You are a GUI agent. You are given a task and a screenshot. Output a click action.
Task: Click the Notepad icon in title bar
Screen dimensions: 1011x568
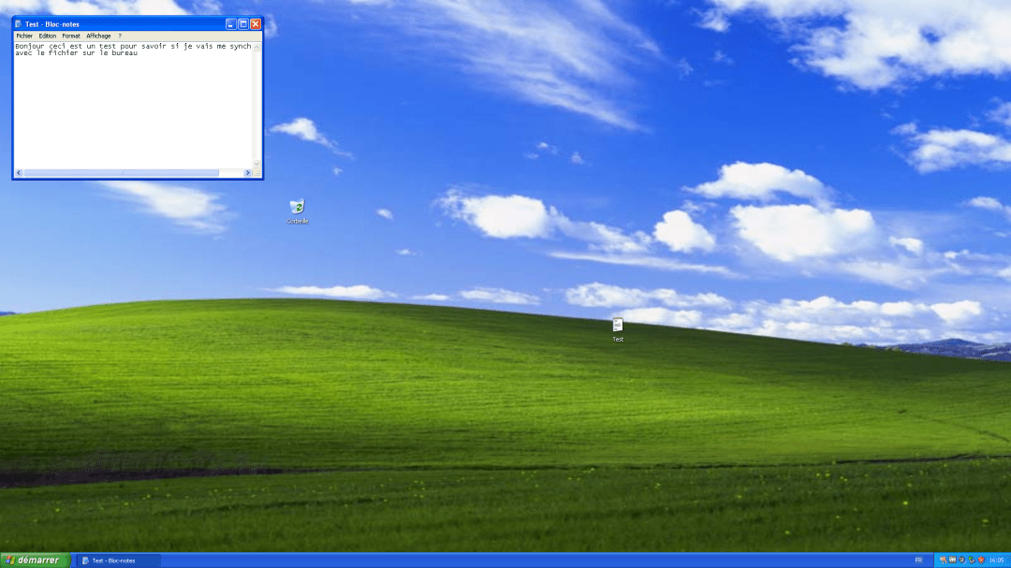pos(19,24)
